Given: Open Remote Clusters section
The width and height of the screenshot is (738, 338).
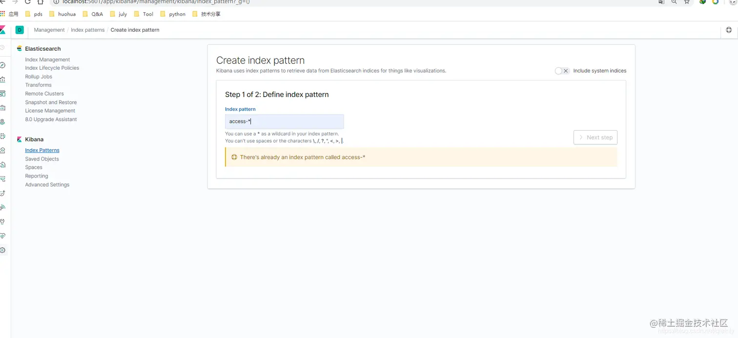Looking at the screenshot, I should [44, 94].
